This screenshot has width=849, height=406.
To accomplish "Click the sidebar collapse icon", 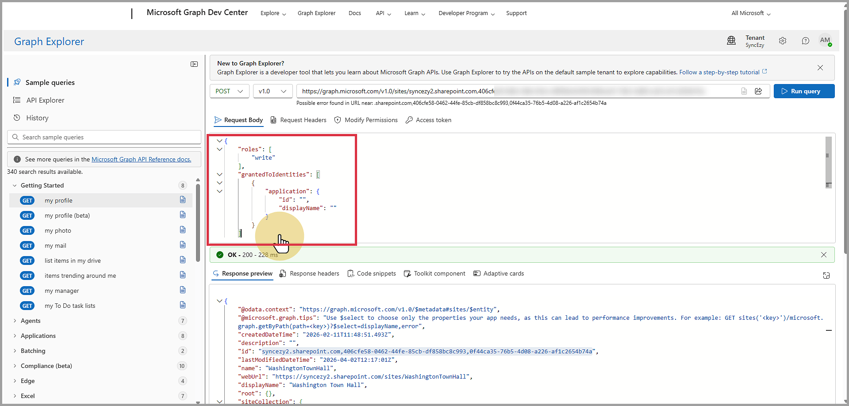I will tap(194, 64).
